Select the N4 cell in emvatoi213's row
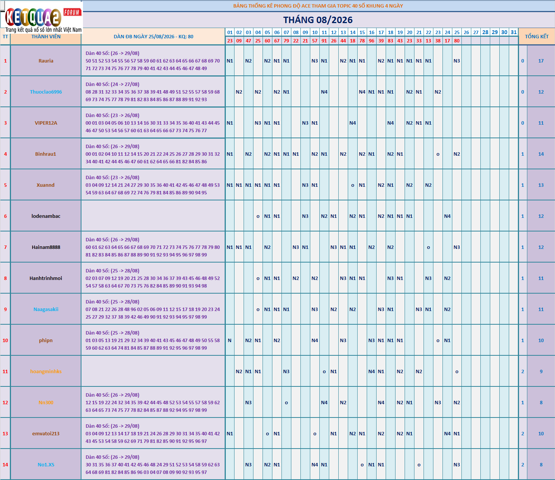The width and height of the screenshot is (555, 480). pyautogui.click(x=447, y=433)
